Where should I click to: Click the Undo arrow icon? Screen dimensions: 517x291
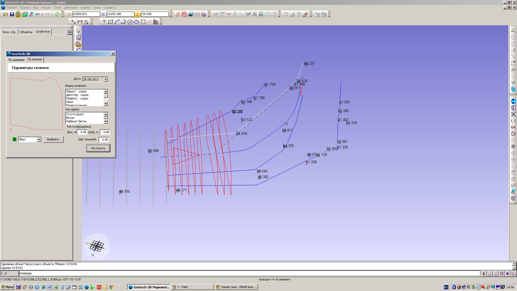pyautogui.click(x=37, y=14)
